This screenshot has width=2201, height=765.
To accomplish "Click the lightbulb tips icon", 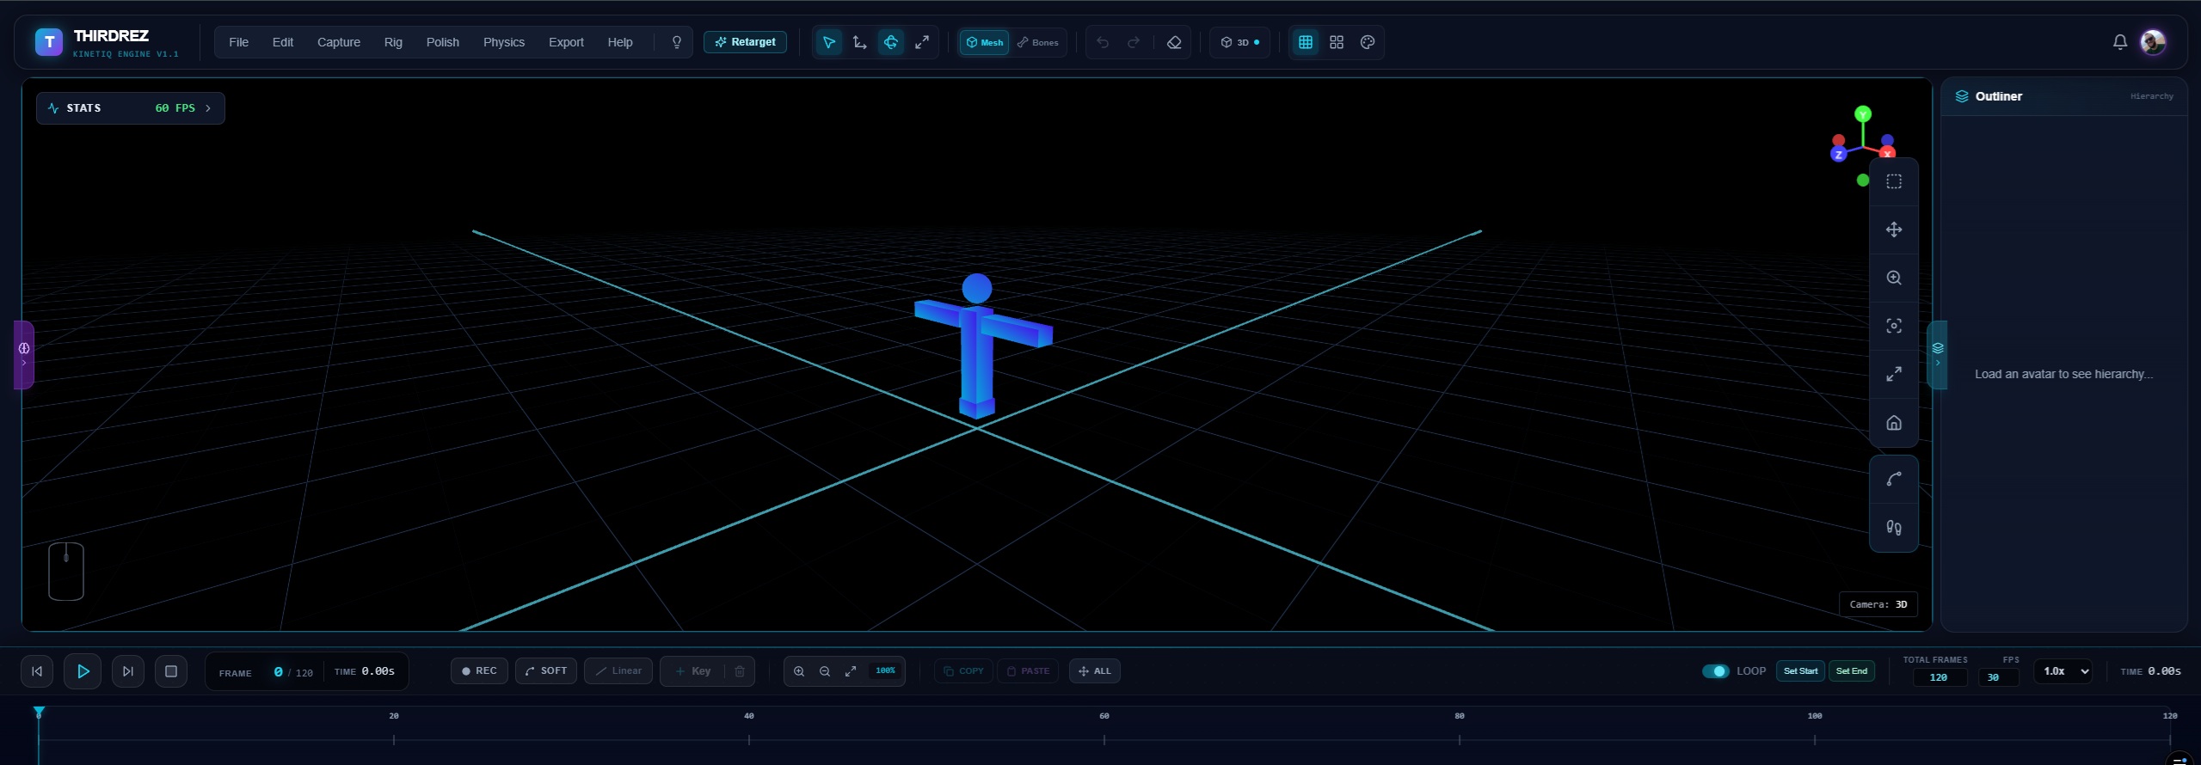I will pos(677,42).
